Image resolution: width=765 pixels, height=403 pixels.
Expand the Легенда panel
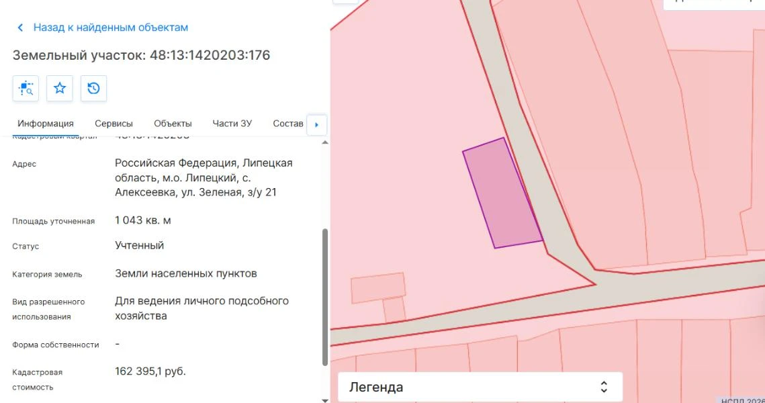tap(480, 388)
